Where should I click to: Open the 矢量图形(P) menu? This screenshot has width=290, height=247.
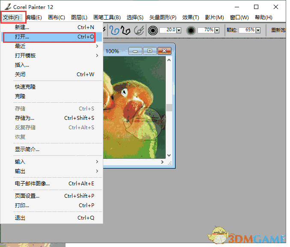point(163,18)
